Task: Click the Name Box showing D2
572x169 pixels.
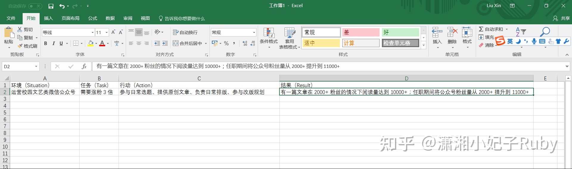Action: tap(21, 66)
